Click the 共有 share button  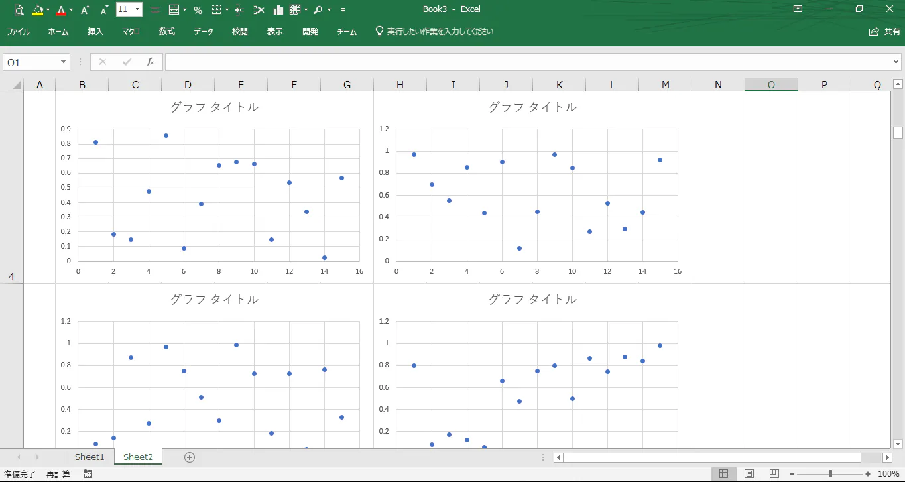(885, 31)
